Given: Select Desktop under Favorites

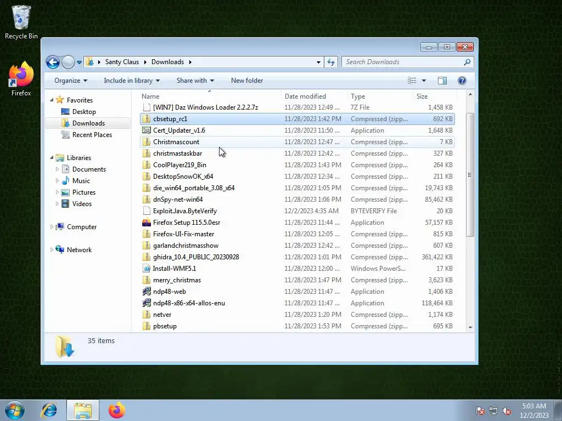Looking at the screenshot, I should [x=84, y=112].
